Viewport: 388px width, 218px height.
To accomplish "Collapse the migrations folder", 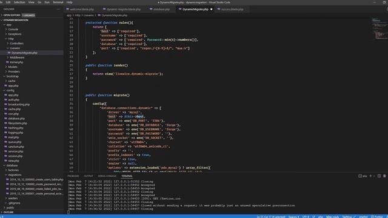I will click(15, 175).
